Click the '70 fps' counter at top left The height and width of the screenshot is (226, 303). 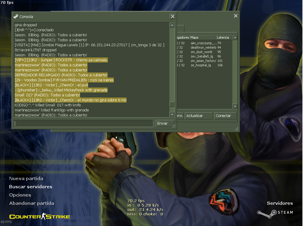point(7,3)
